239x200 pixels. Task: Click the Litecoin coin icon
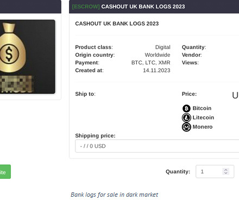coord(186,118)
